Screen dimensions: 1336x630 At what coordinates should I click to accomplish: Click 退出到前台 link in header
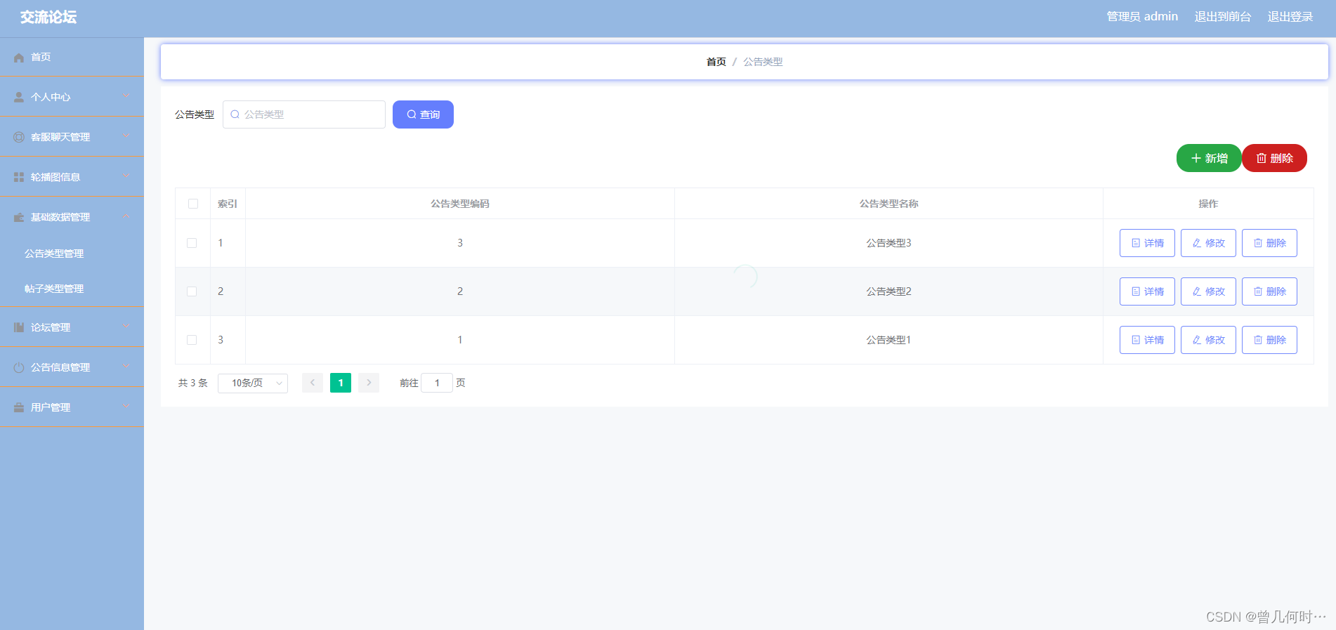coord(1222,16)
